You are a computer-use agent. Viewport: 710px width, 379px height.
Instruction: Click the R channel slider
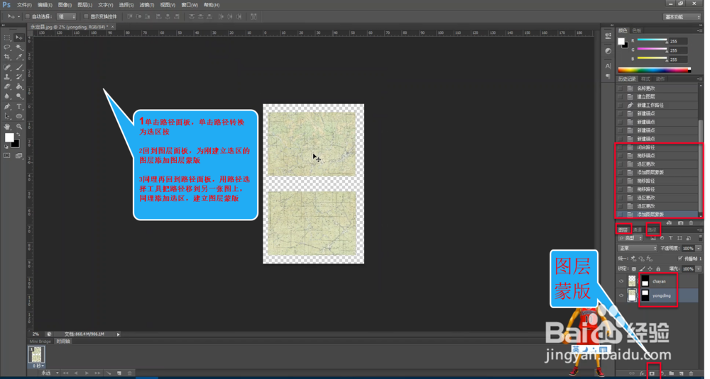pyautogui.click(x=652, y=40)
